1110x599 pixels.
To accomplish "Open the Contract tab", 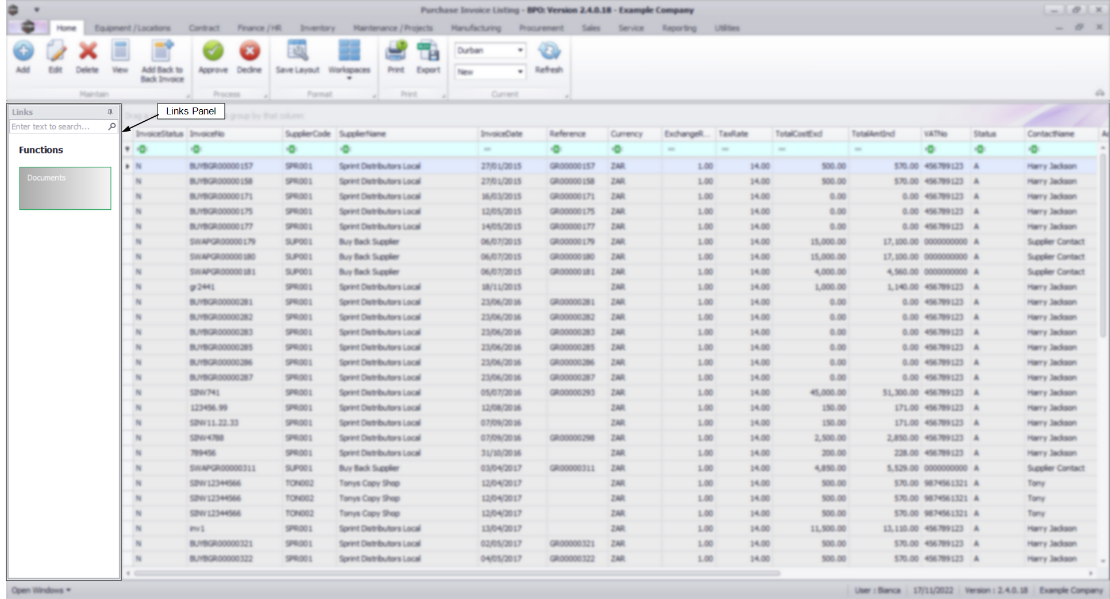I will point(204,28).
